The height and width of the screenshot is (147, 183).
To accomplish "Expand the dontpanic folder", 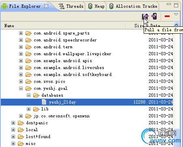I will coord(13,123).
